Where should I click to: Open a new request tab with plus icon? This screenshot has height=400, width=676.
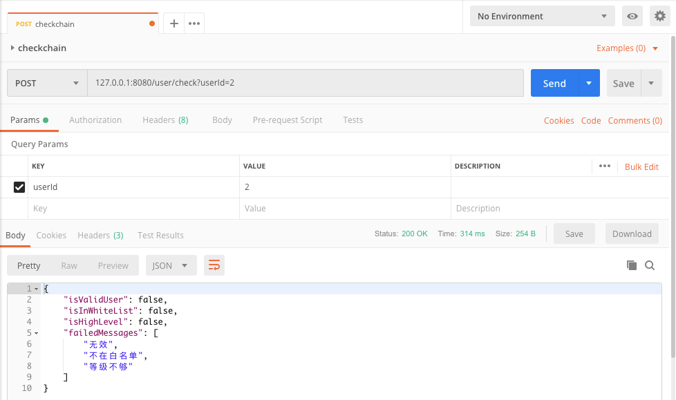pyautogui.click(x=173, y=23)
